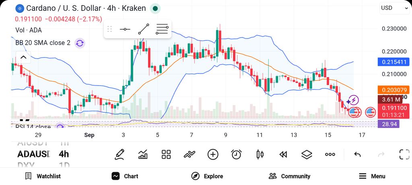Open the indicators chart icon
The image size is (412, 185).
pyautogui.click(x=143, y=155)
